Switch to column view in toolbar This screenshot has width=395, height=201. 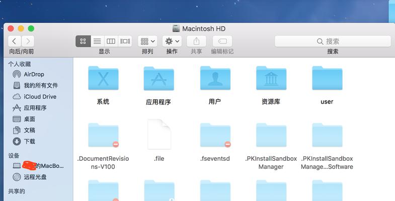pyautogui.click(x=111, y=41)
